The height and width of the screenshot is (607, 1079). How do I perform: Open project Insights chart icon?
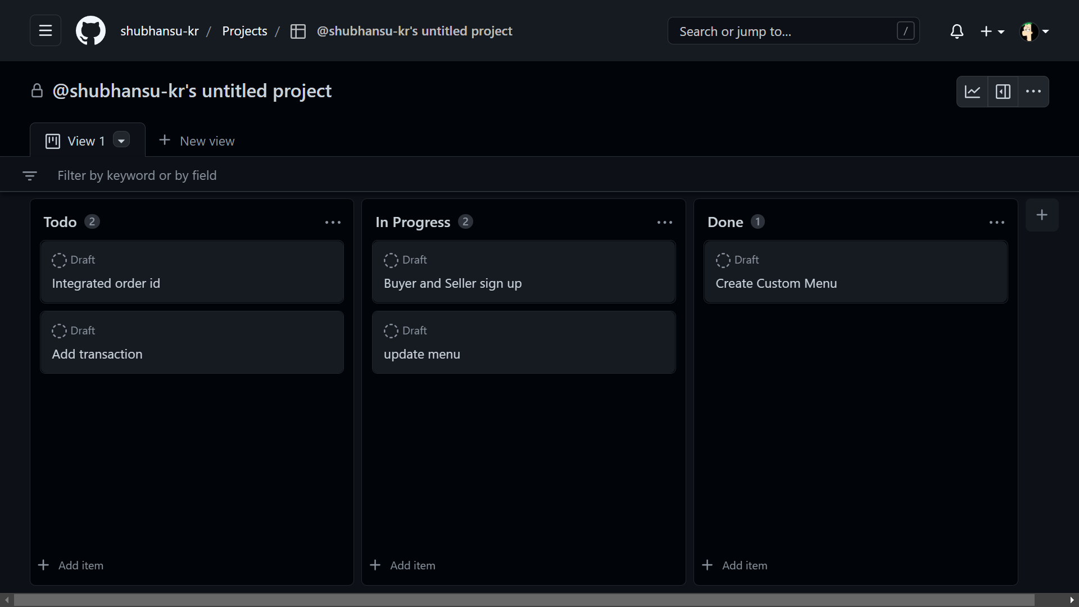click(x=973, y=91)
